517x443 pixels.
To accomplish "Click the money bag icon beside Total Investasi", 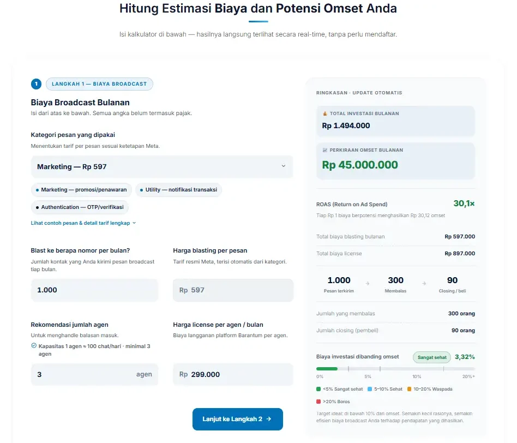I will pyautogui.click(x=325, y=113).
